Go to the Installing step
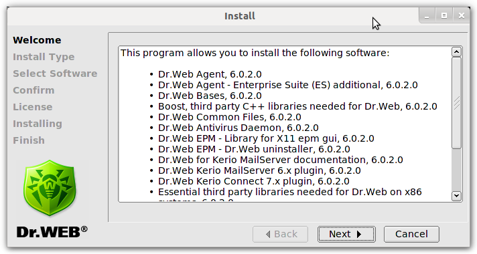The width and height of the screenshot is (477, 254). tap(38, 124)
